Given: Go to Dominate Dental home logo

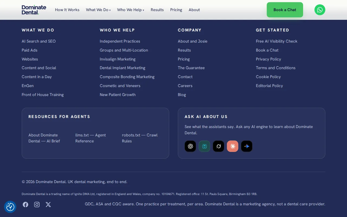Looking at the screenshot, I should 34,10.
